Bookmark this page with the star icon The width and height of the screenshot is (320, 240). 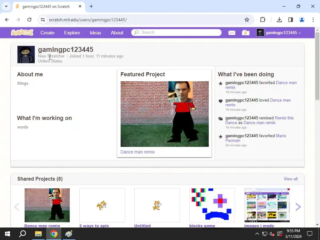tap(247, 20)
